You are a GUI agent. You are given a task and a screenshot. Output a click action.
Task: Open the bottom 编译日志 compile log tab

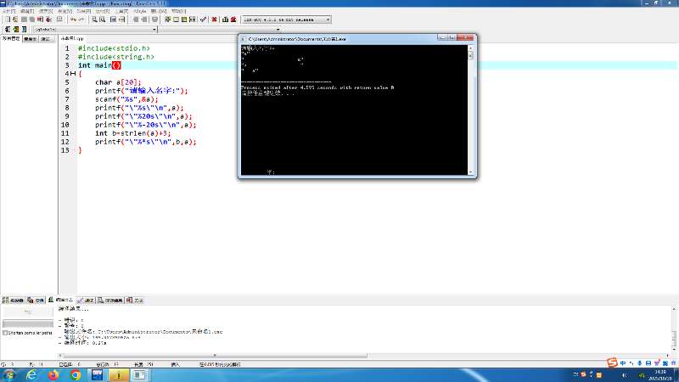pos(61,300)
